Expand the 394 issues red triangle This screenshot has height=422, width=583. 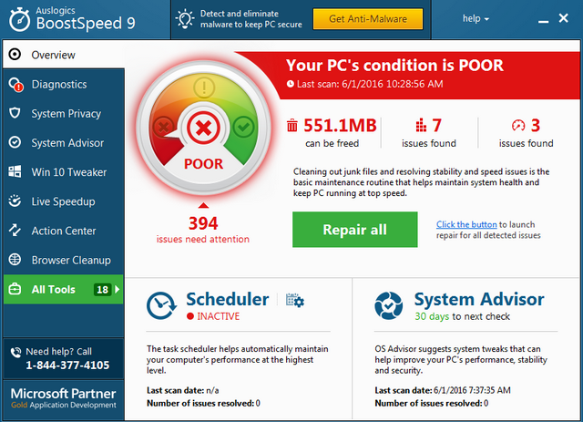(203, 205)
